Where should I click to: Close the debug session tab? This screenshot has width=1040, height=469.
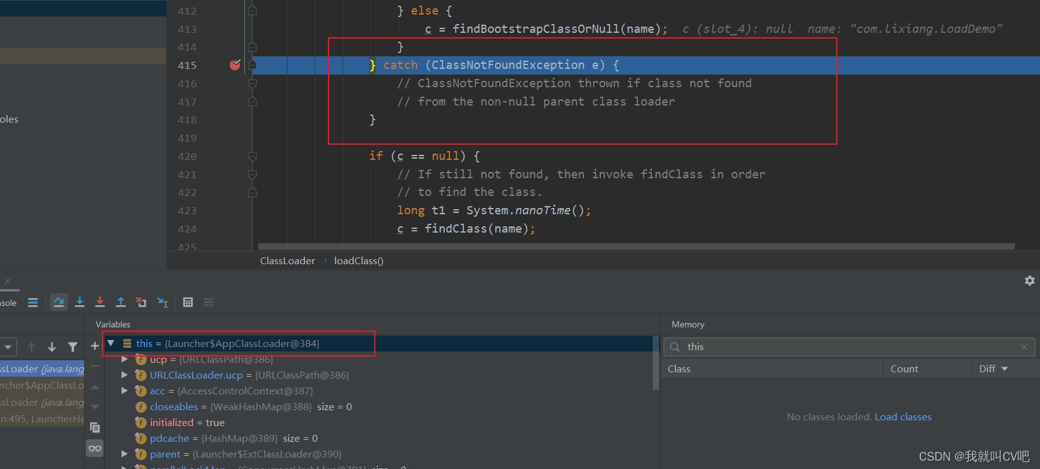click(8, 281)
